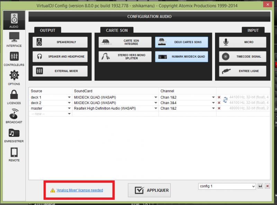Choose External Mixer output
The width and height of the screenshot is (277, 205).
coord(60,71)
